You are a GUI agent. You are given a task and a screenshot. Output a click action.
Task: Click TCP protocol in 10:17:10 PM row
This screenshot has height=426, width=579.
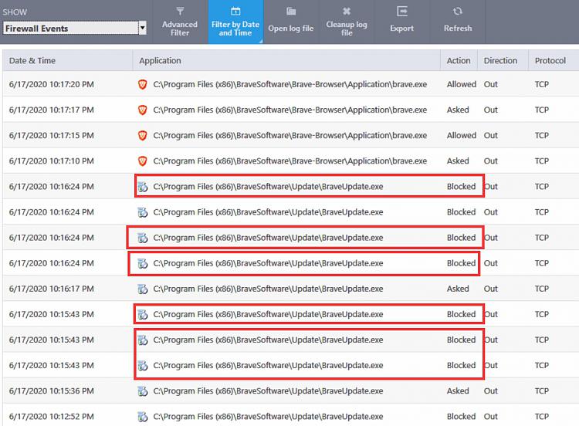(542, 161)
